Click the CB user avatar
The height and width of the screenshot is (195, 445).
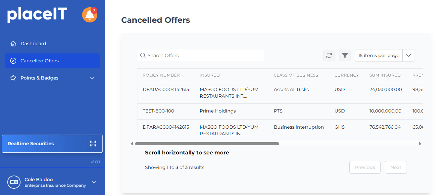(14, 182)
